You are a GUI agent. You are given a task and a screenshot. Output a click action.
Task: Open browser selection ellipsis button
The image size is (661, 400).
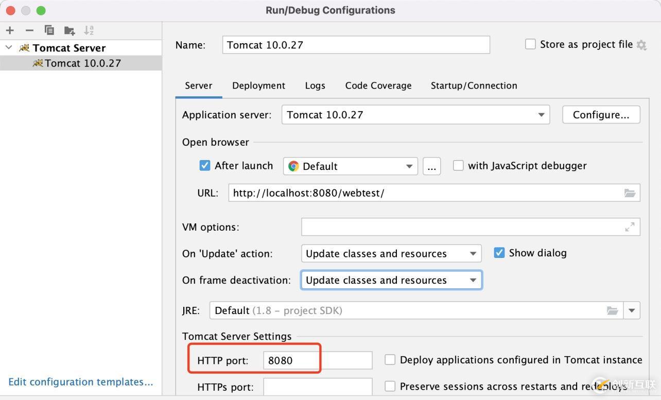point(431,166)
